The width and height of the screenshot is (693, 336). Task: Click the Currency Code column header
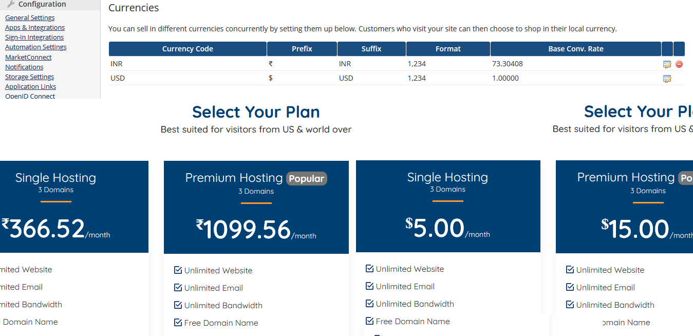188,49
